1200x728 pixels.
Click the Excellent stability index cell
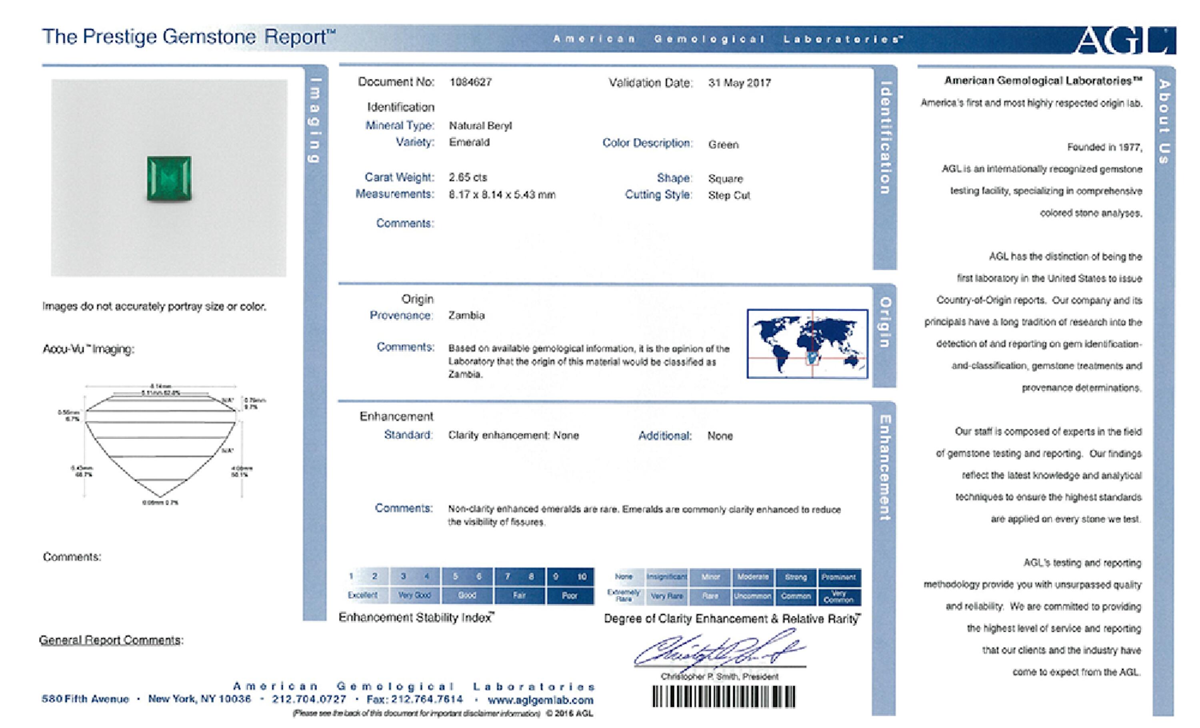click(362, 595)
